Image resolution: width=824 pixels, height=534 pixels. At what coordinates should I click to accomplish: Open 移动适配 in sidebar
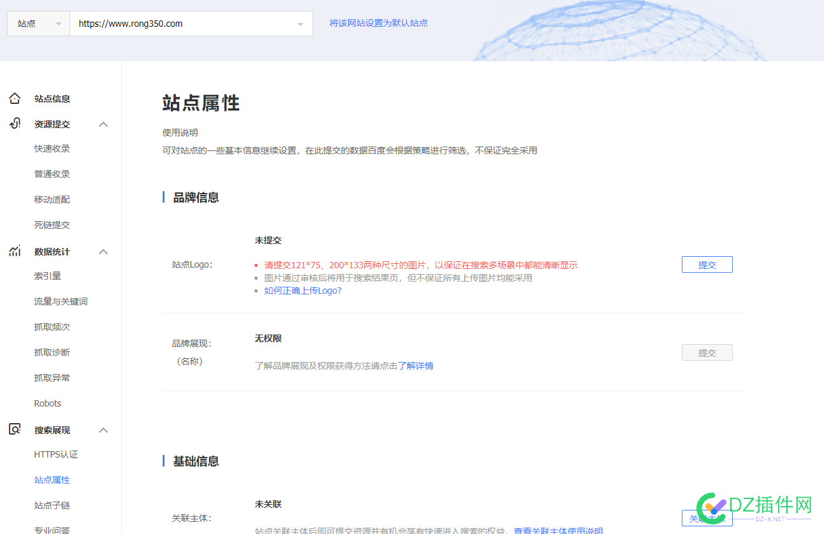[x=52, y=199]
